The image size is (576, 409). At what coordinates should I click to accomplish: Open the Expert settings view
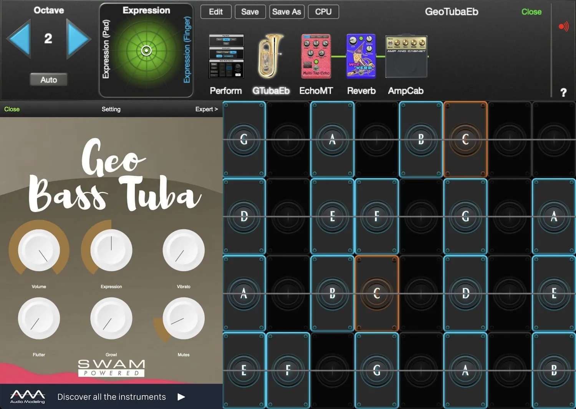[207, 109]
